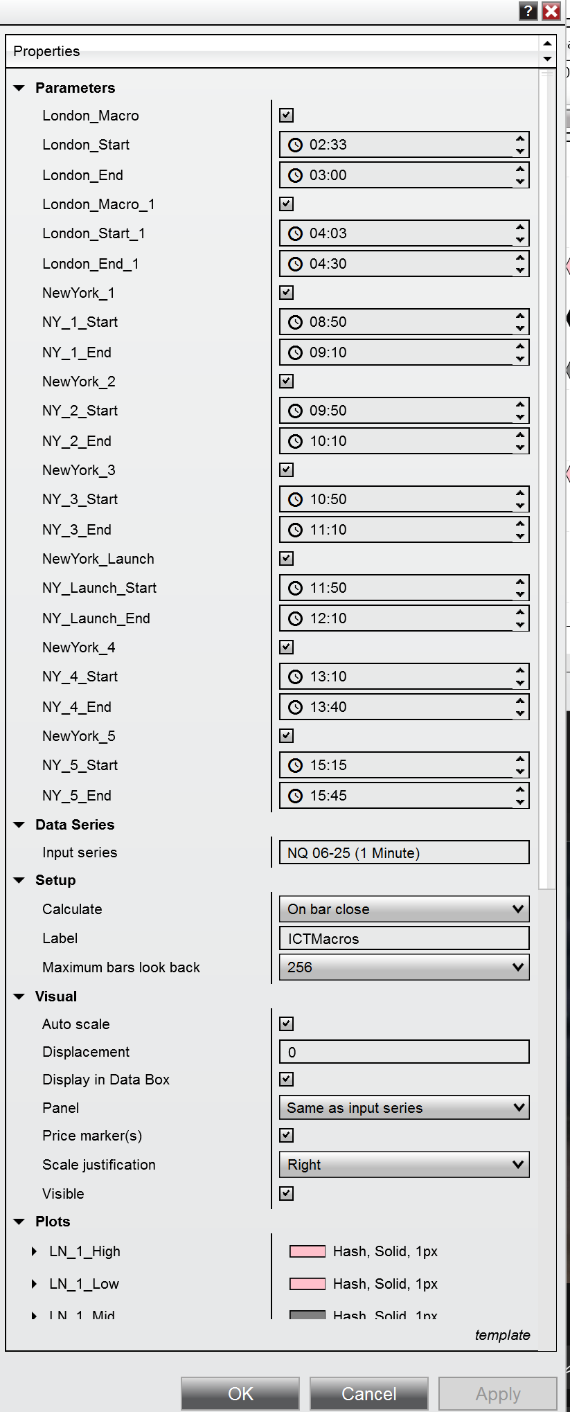Click the OK button
Viewport: 570px width, 1412px height.
(x=240, y=1393)
